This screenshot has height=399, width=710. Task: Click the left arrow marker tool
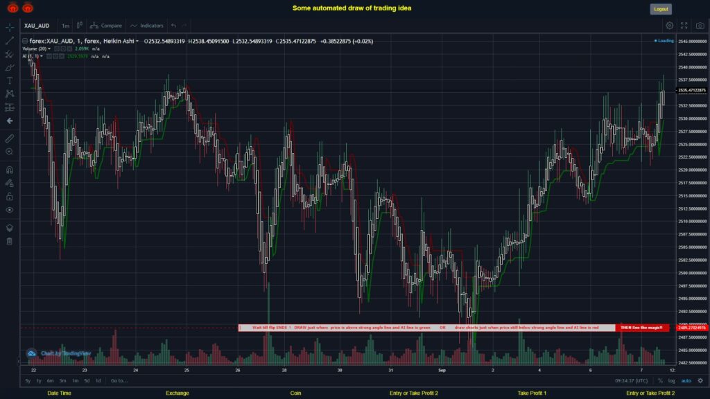tap(10, 121)
